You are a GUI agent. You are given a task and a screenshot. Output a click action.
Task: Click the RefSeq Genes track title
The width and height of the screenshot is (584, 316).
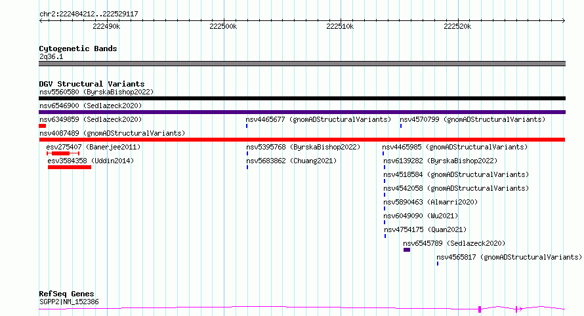tap(66, 294)
